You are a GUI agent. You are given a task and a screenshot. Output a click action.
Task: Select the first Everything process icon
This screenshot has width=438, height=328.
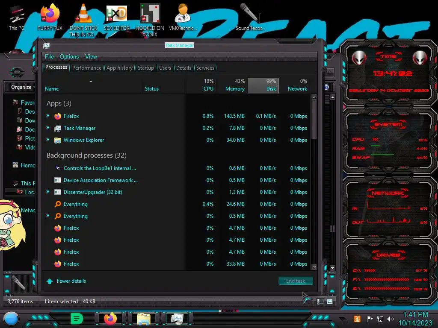tap(58, 204)
